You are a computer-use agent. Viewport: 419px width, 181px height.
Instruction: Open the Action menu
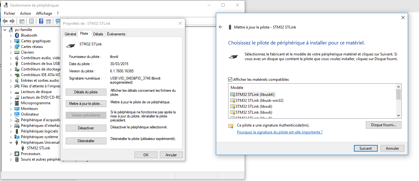point(26,13)
